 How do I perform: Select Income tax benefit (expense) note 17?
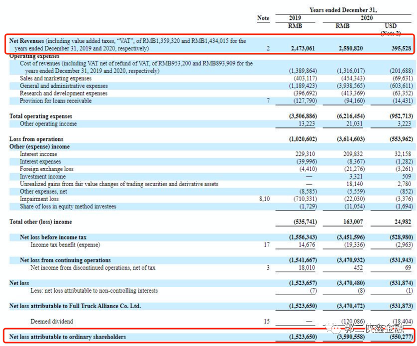point(267,245)
